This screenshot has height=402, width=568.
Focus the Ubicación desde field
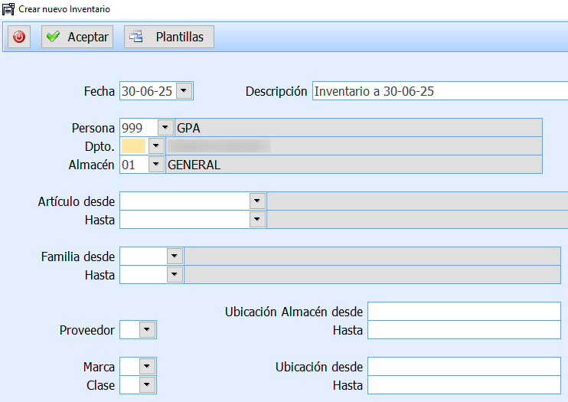(464, 367)
